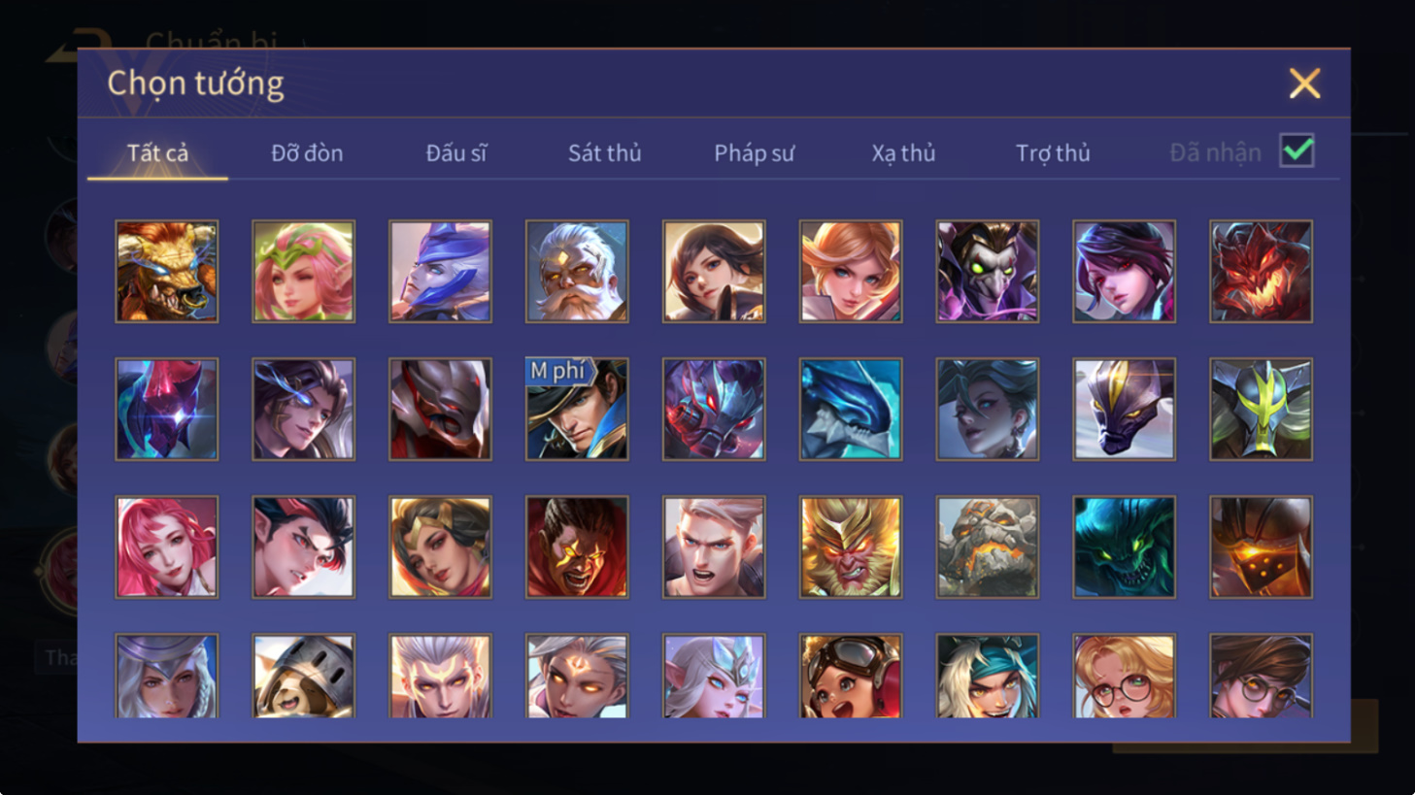Screen dimensions: 1415x795
Task: Select the purple-haired woman hero portrait
Action: coord(1124,271)
